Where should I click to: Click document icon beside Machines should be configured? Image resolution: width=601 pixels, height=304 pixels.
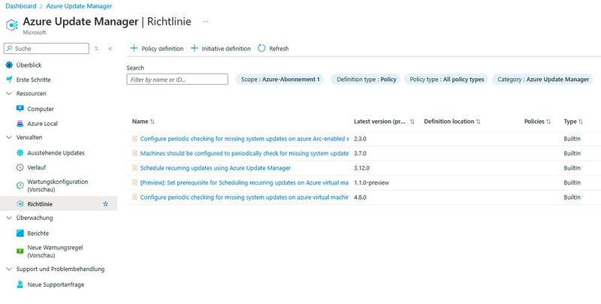tap(134, 153)
